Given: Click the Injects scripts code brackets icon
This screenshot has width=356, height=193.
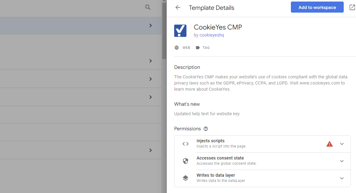Looking at the screenshot, I should [186, 144].
